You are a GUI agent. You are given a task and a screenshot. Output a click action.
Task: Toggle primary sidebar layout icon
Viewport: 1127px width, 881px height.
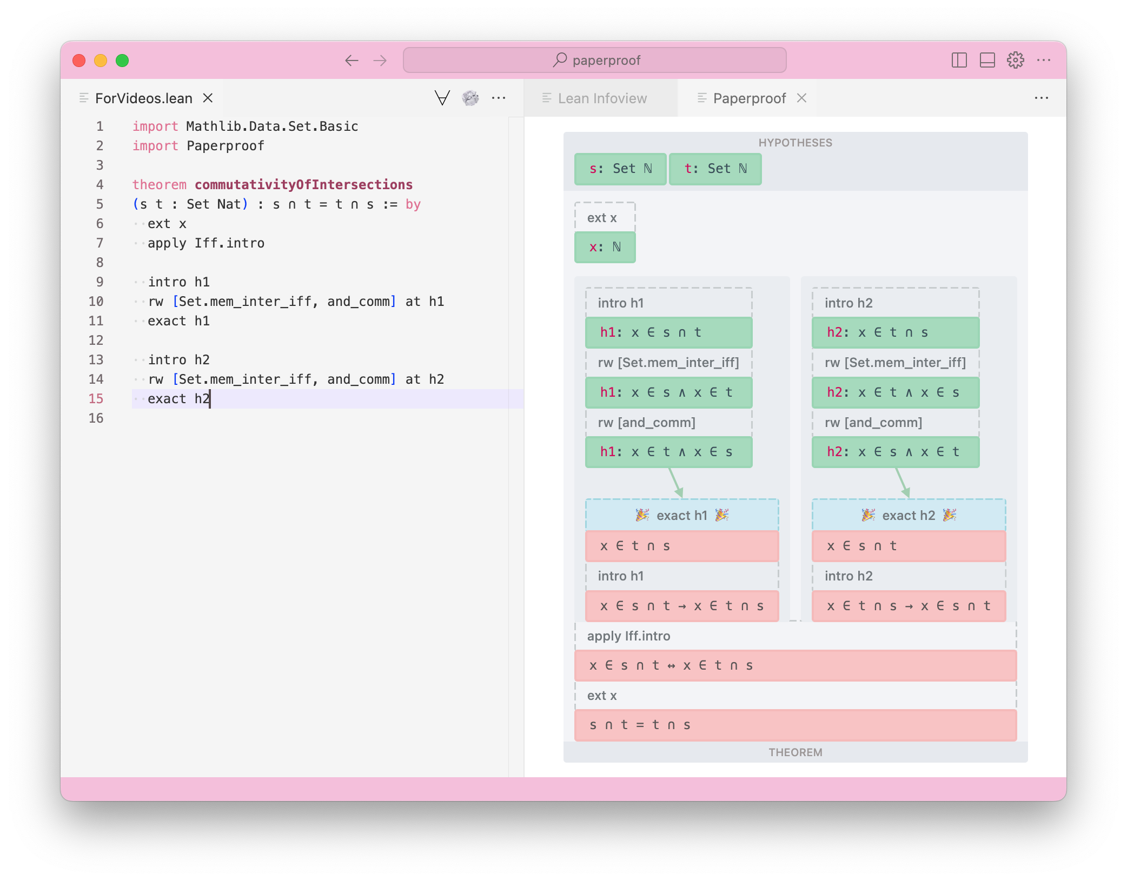pos(959,60)
